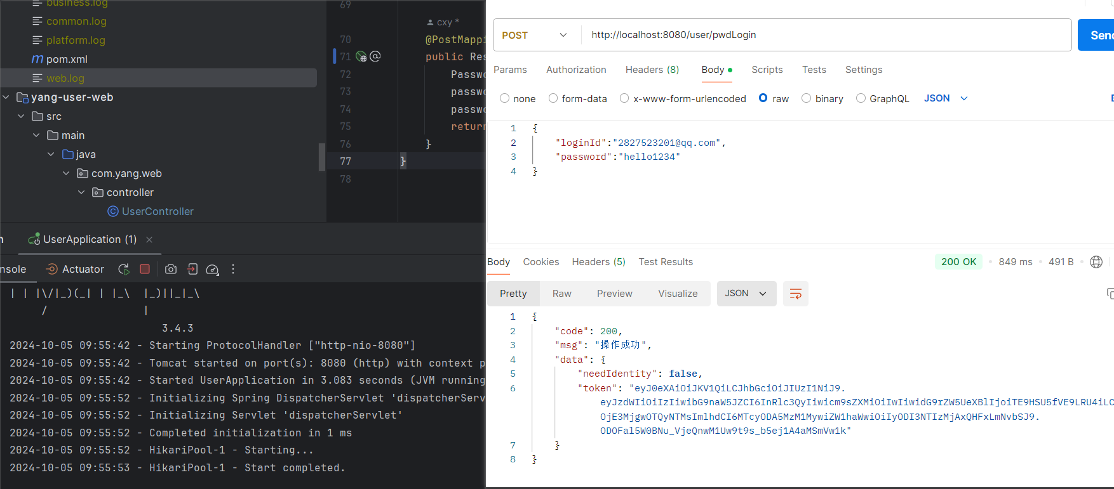1114x489 pixels.
Task: Click the camera thread dump icon
Action: tap(171, 269)
